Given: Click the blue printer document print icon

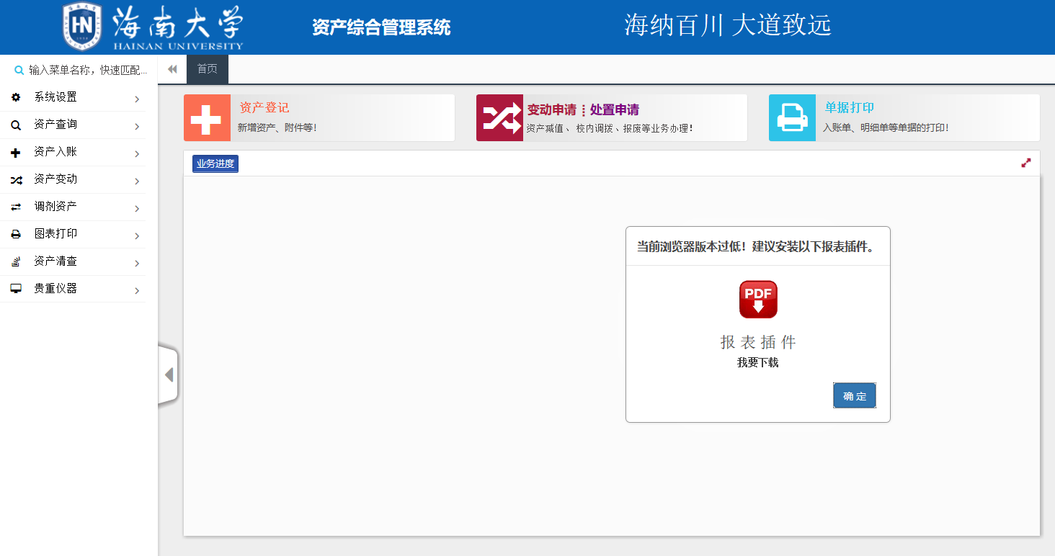Looking at the screenshot, I should pyautogui.click(x=792, y=118).
